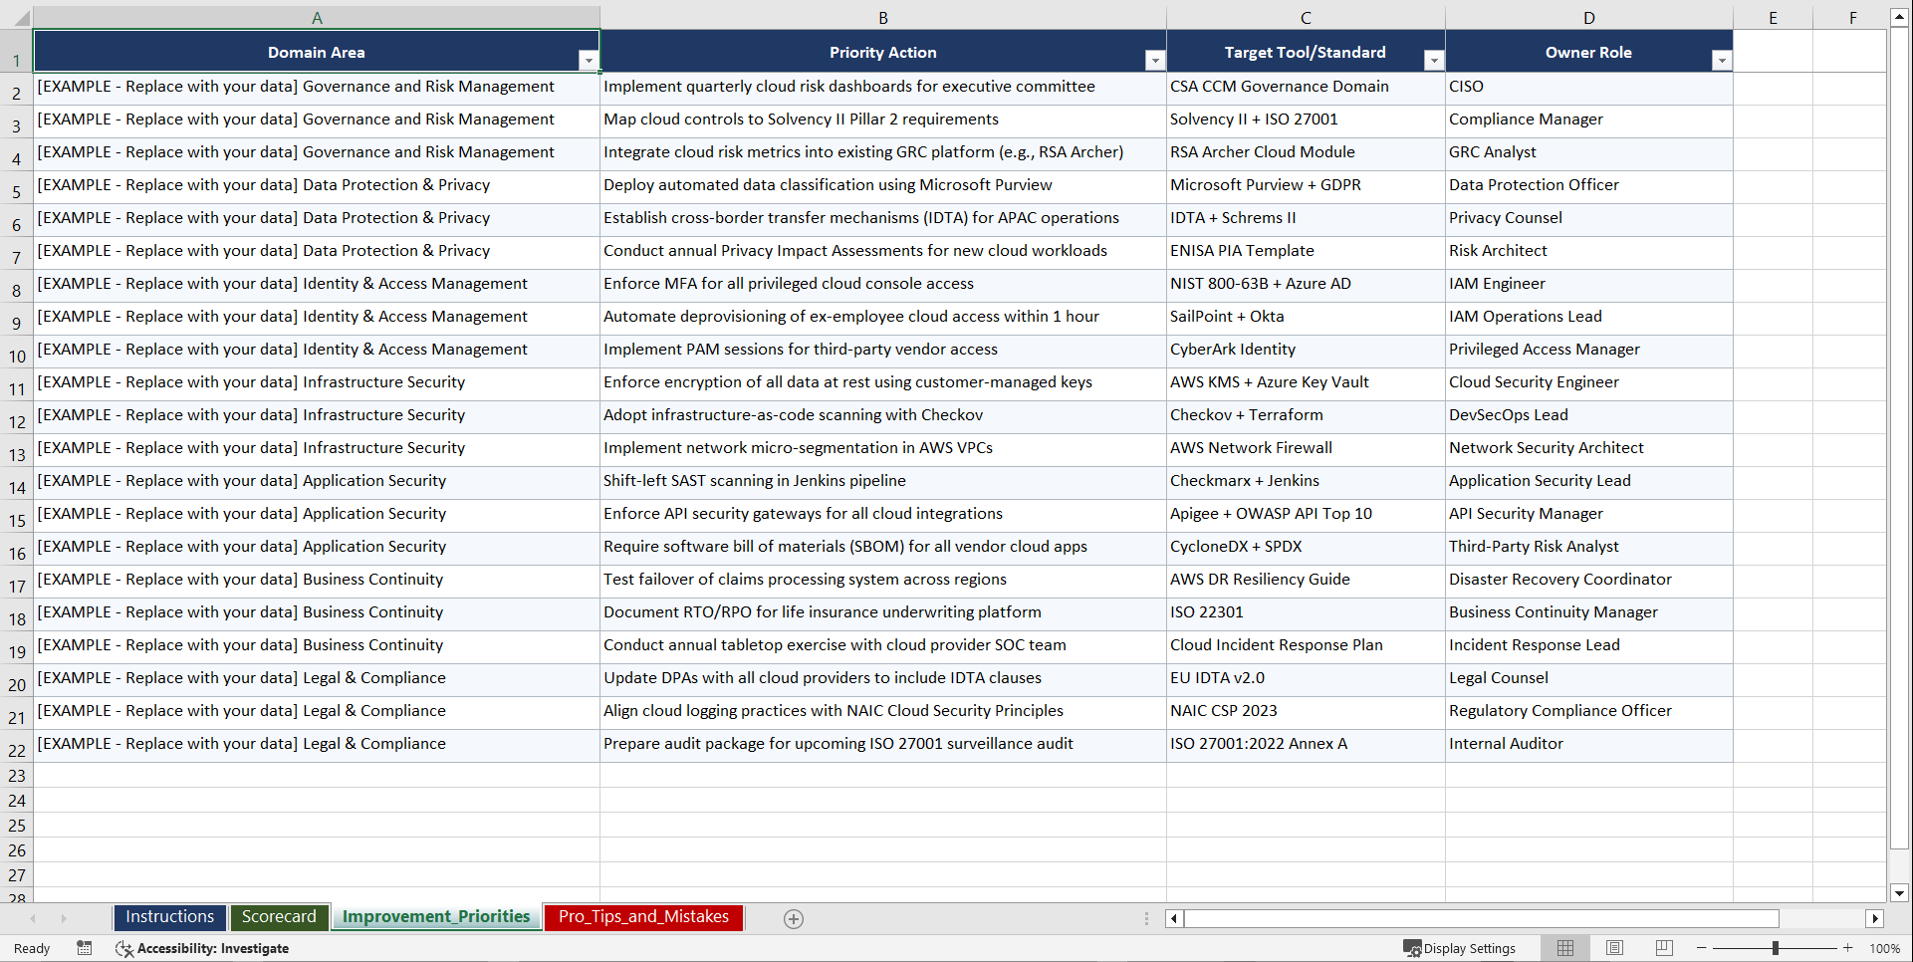Screen dimensions: 1913x962
Task: Open the Domain Area filter dropdown
Action: pyautogui.click(x=589, y=60)
